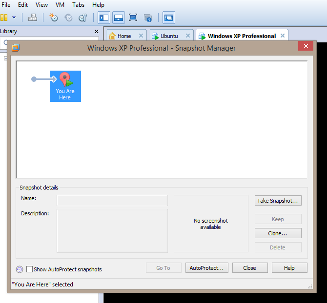
Task: Click the snapshot Description field
Action: [x=112, y=231]
